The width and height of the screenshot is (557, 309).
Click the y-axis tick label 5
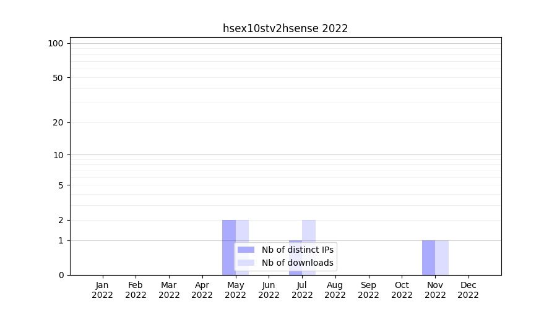pyautogui.click(x=61, y=185)
